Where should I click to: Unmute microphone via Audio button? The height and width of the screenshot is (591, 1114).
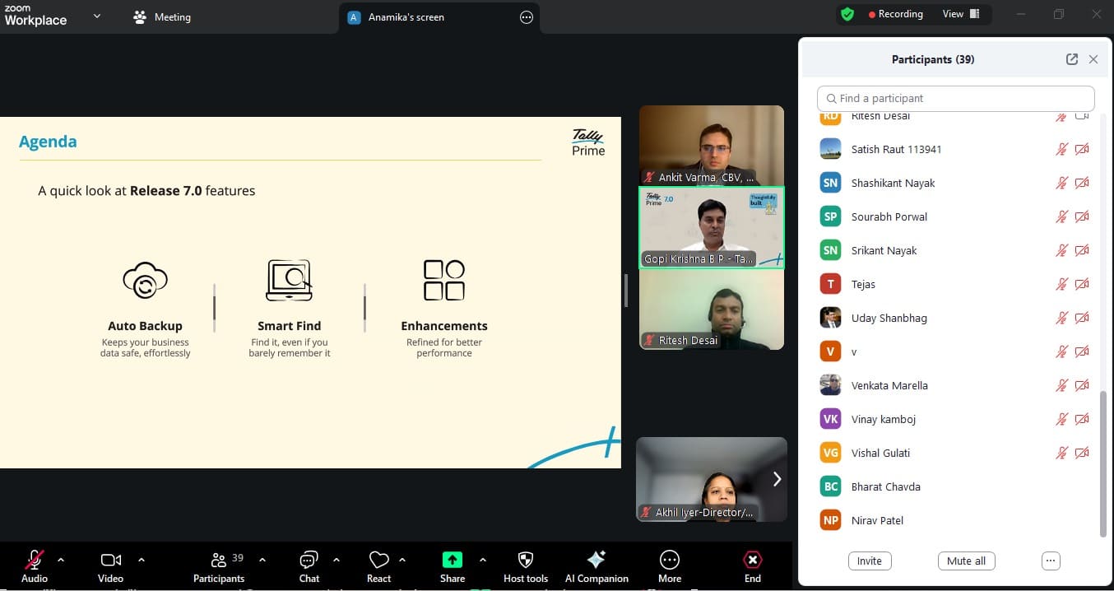[35, 561]
